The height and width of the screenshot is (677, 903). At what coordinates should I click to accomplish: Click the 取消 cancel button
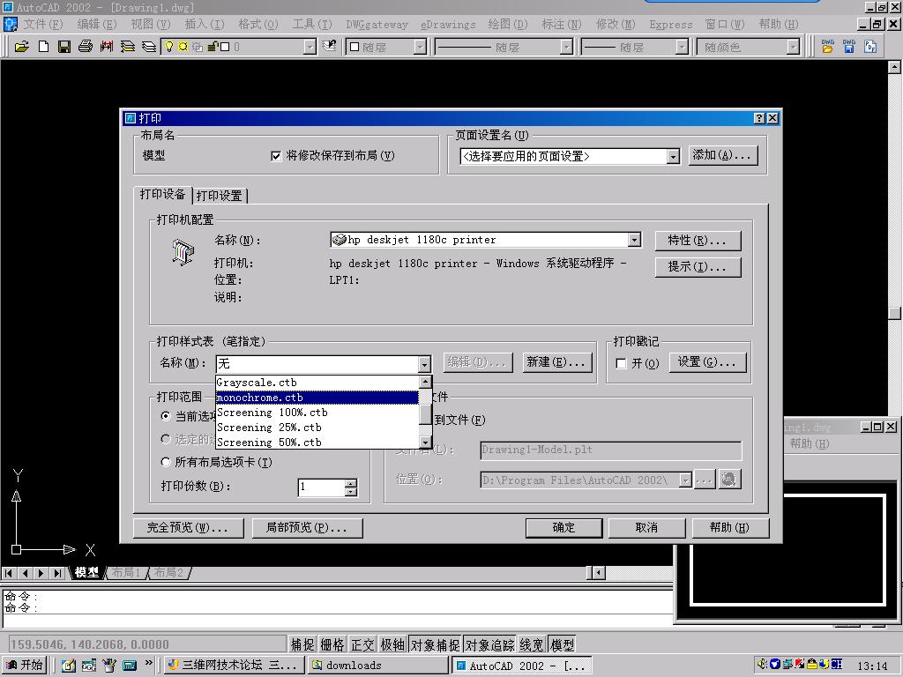(x=646, y=527)
